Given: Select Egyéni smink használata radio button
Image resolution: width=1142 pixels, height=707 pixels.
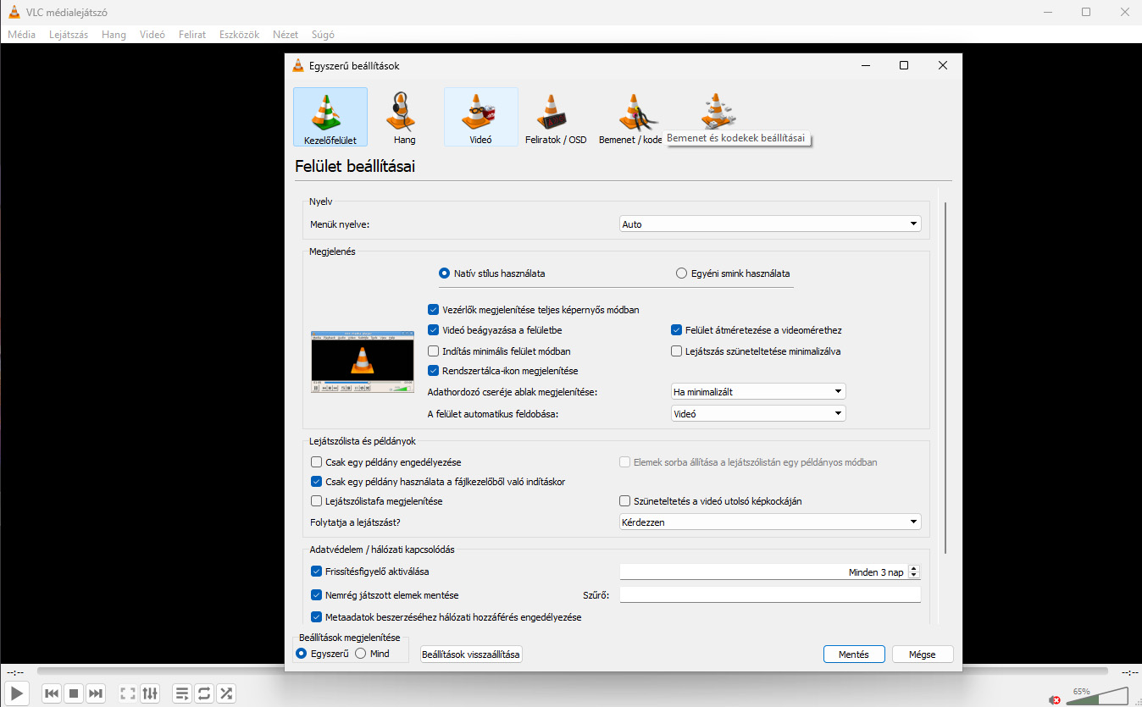Looking at the screenshot, I should point(681,273).
